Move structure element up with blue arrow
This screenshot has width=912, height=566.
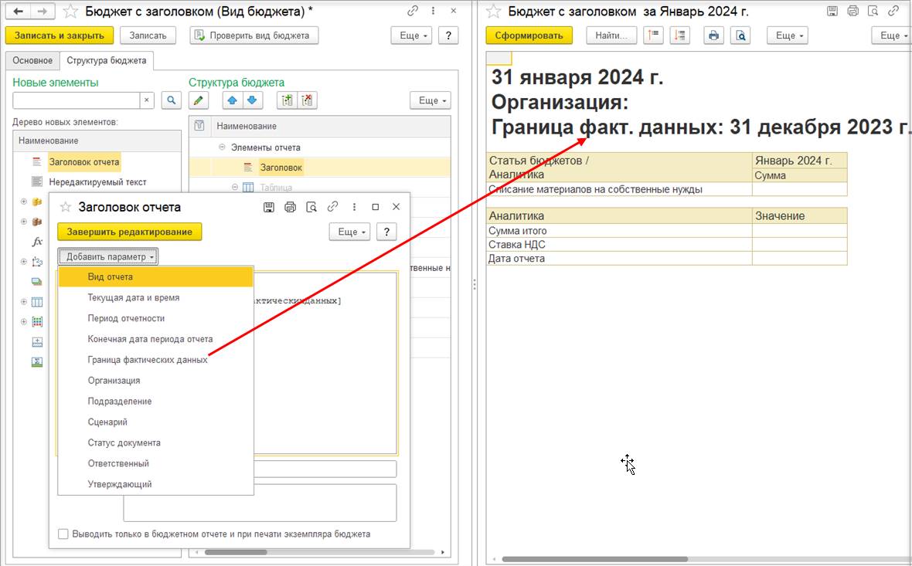coord(232,100)
